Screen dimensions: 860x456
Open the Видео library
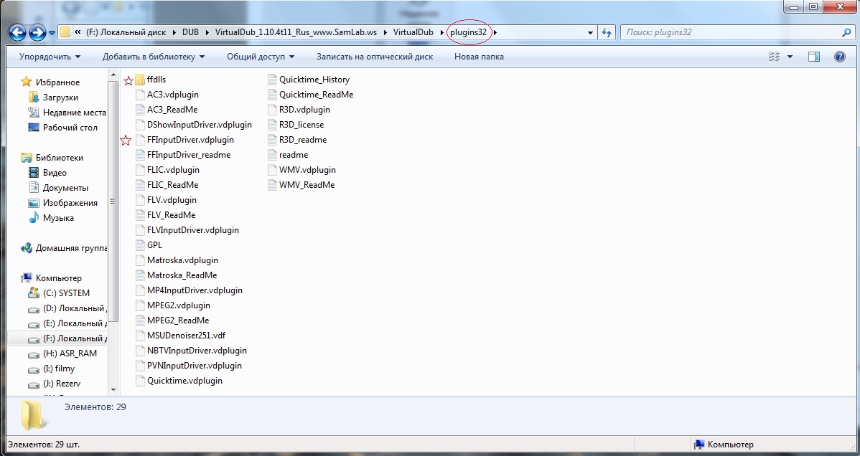[x=55, y=173]
